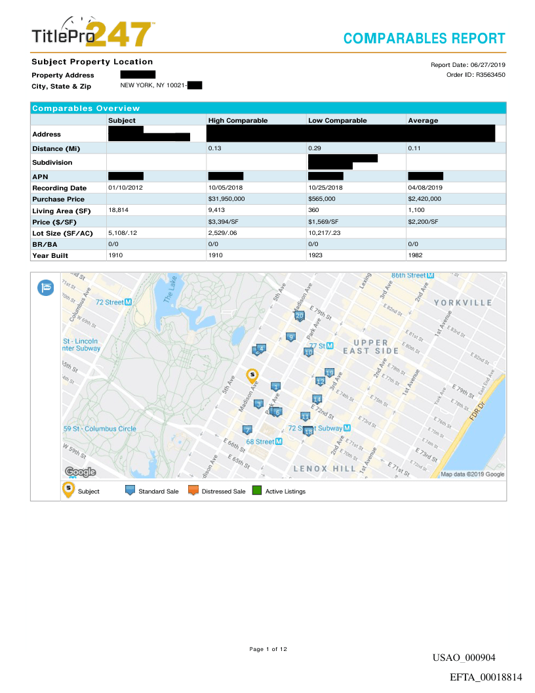Viewport: 535px width, 693px height.
Task: Click the TitlePro247 logo
Action: pos(93,33)
